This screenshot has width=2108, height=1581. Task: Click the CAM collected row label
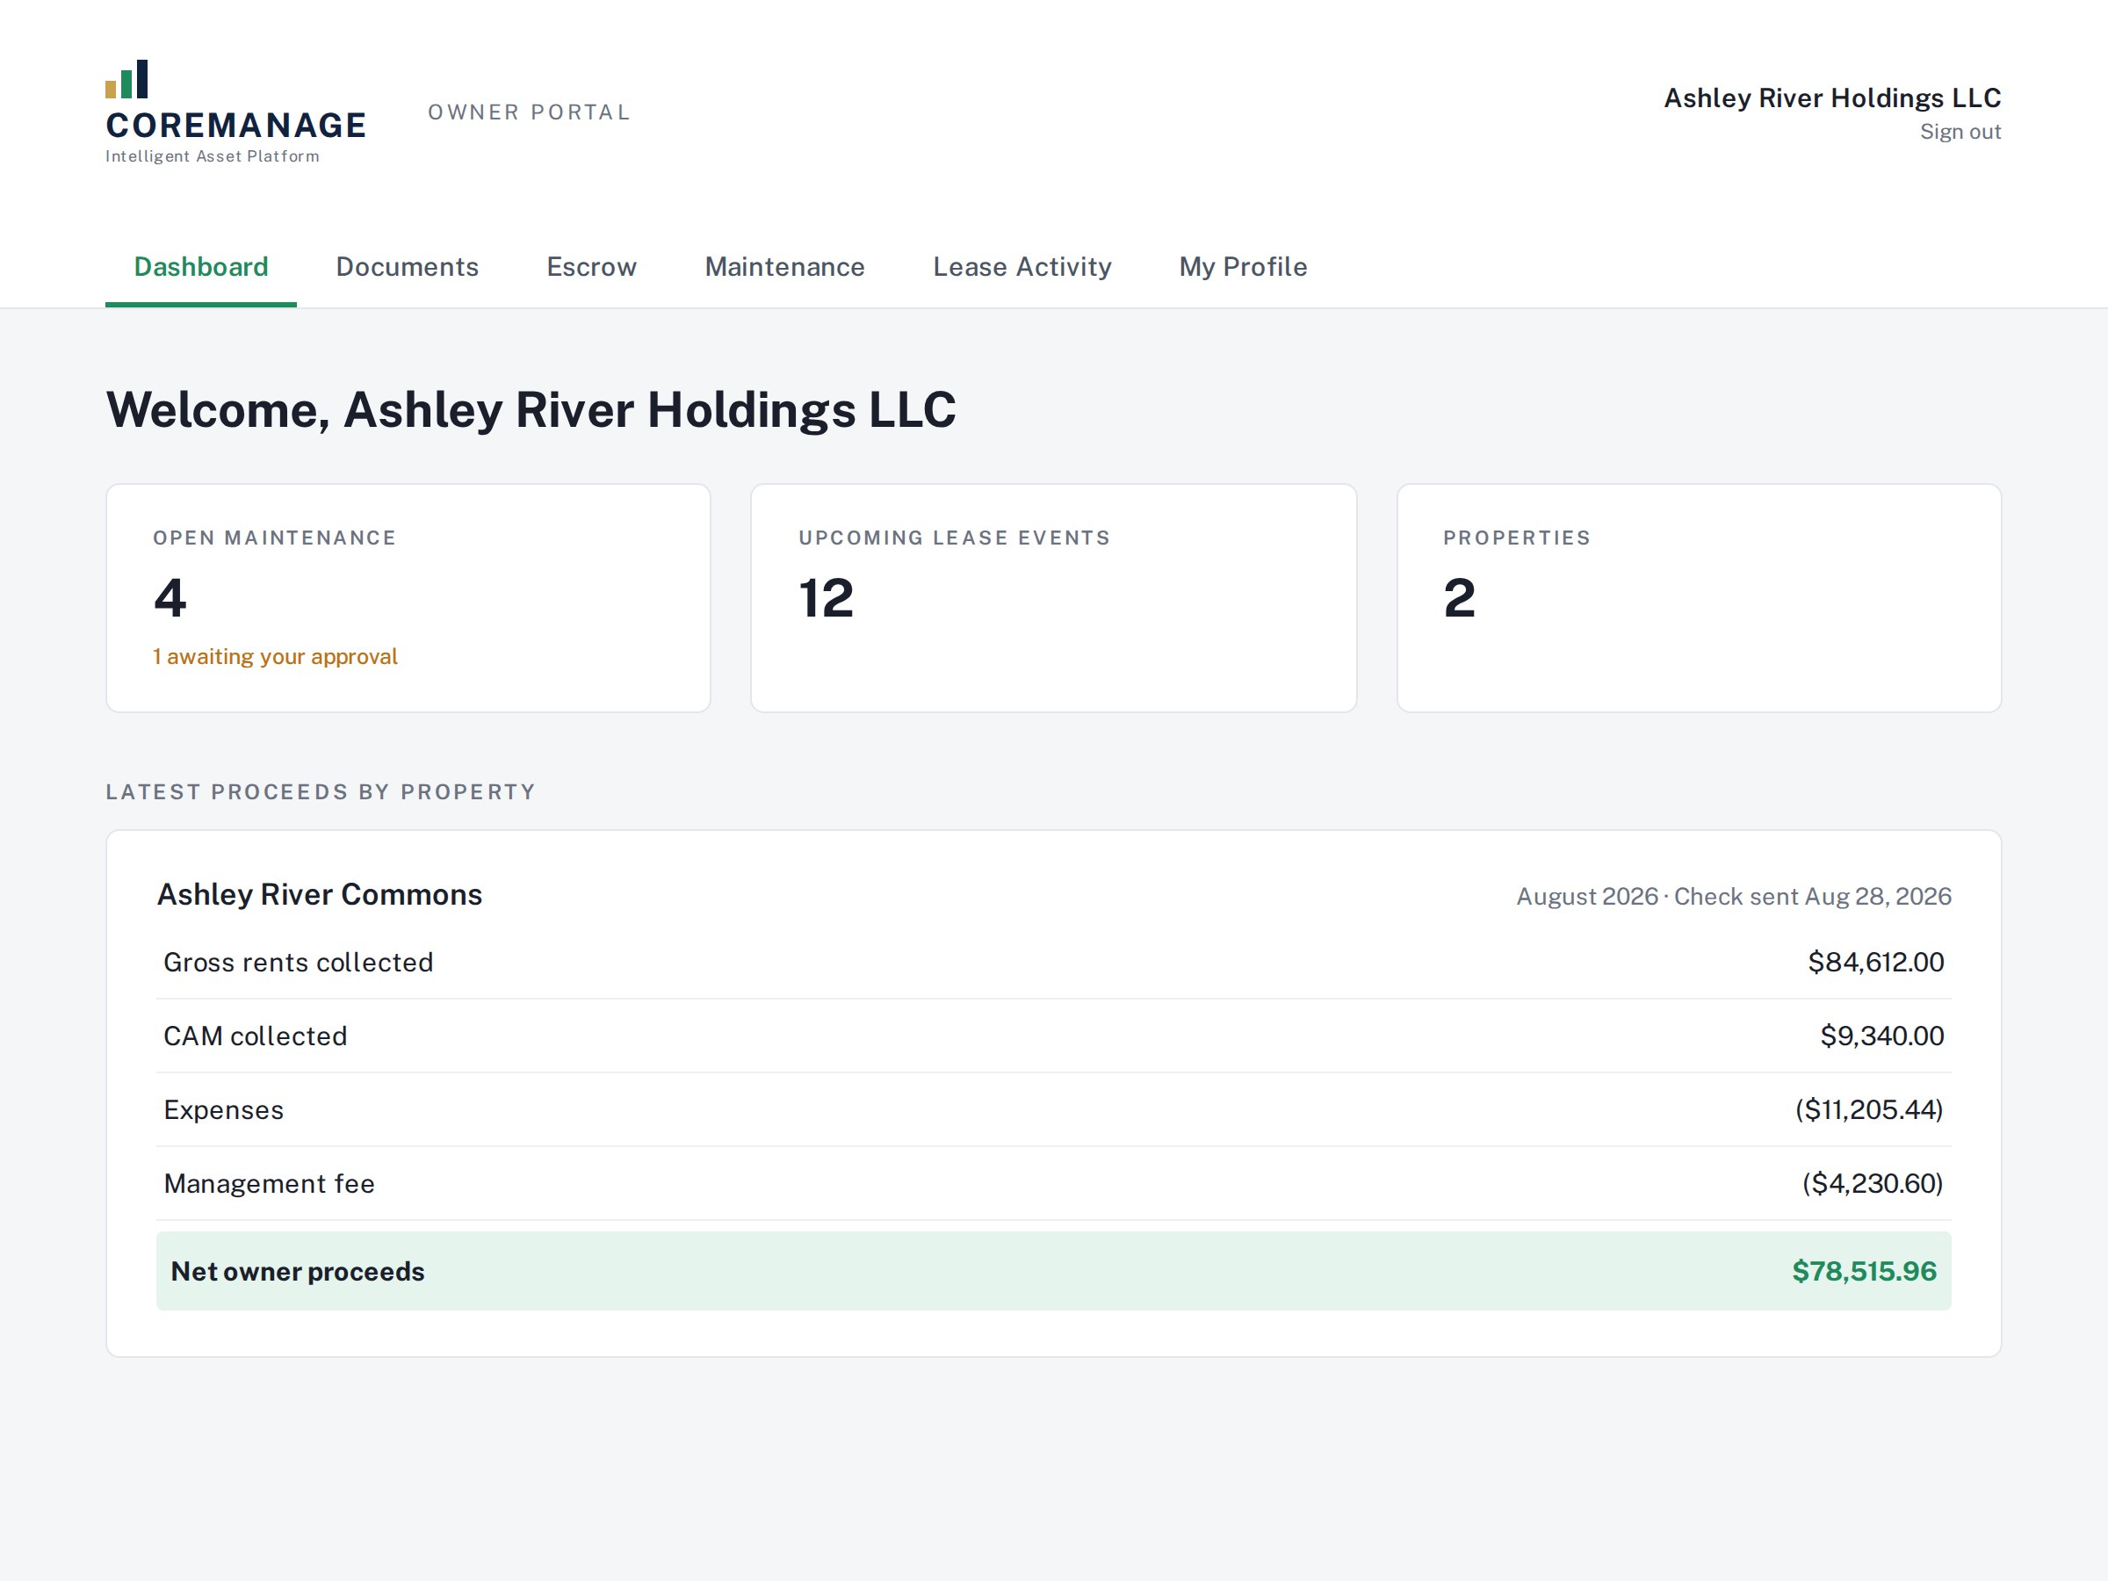(x=256, y=1036)
